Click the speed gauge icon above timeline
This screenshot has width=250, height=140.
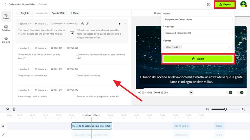point(7,109)
